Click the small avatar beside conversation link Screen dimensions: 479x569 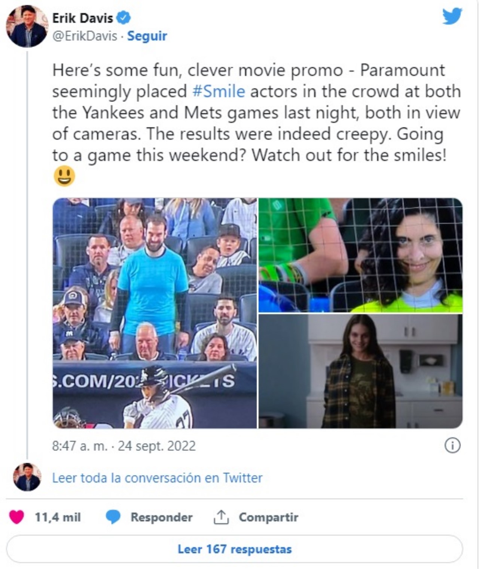(x=27, y=477)
